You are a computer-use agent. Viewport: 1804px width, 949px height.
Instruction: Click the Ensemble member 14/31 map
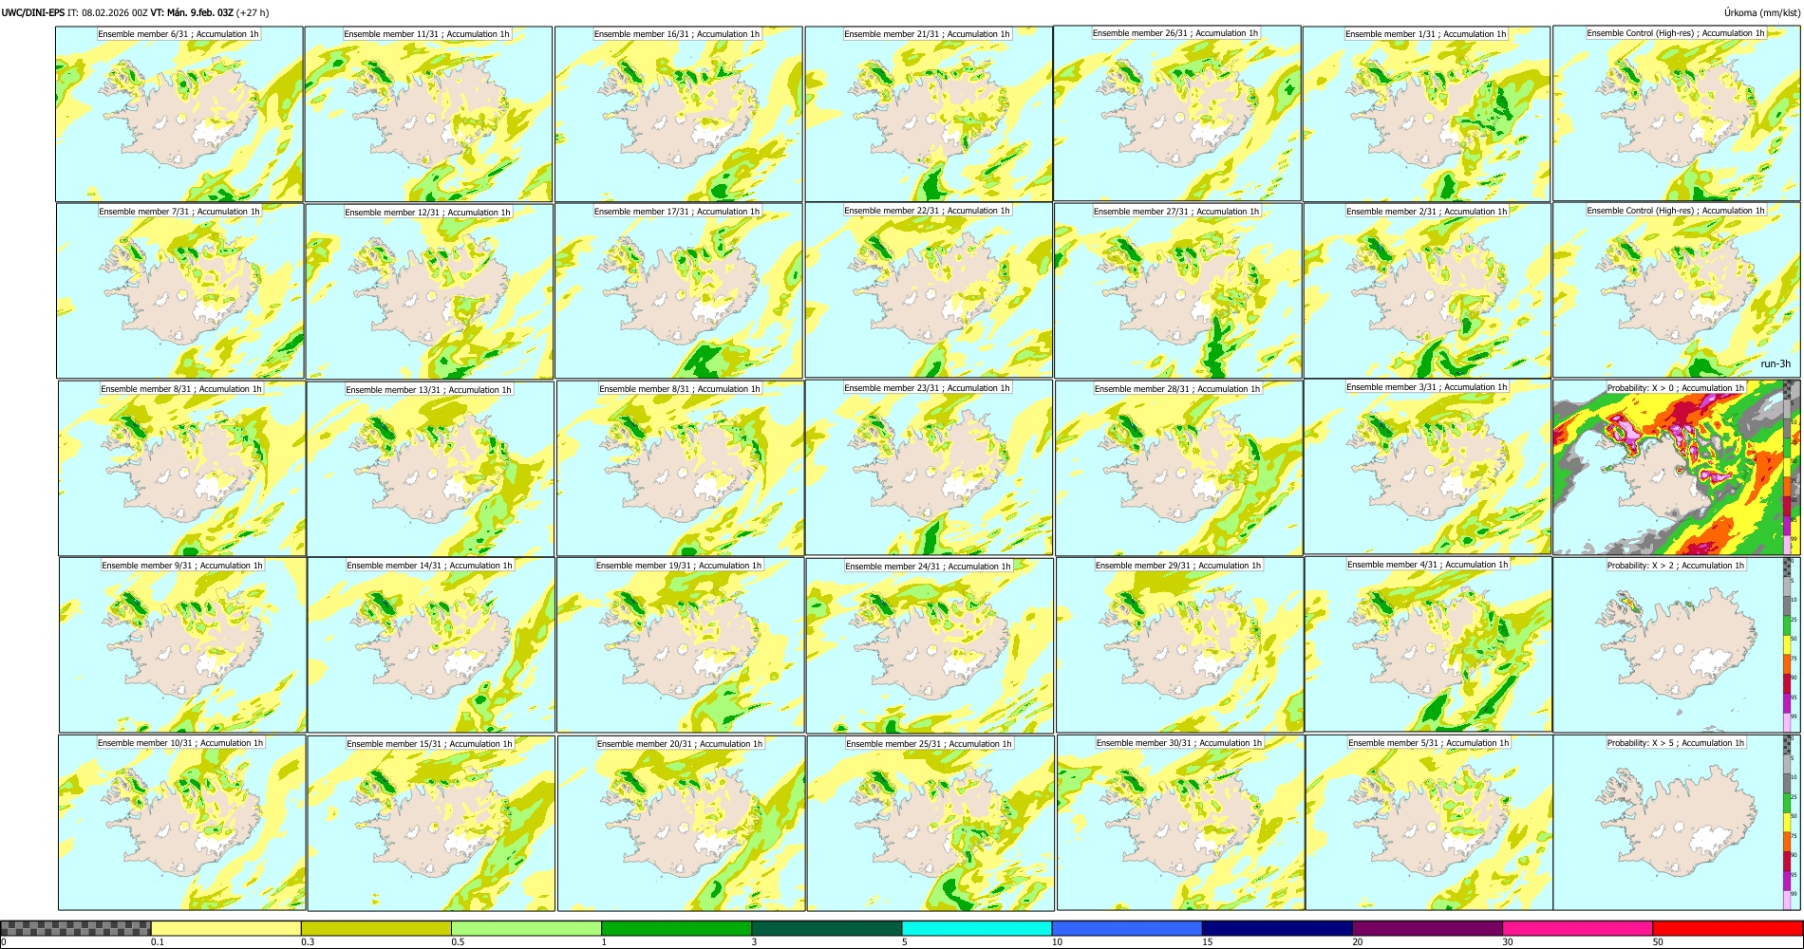click(x=431, y=645)
